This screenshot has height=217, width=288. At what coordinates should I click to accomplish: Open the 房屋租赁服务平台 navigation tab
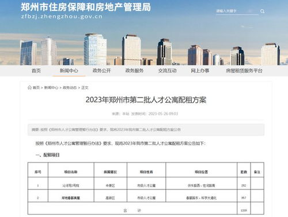click(244, 71)
